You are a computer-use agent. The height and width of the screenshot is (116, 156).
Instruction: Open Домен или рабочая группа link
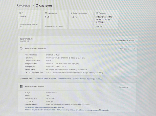click(x=45, y=78)
